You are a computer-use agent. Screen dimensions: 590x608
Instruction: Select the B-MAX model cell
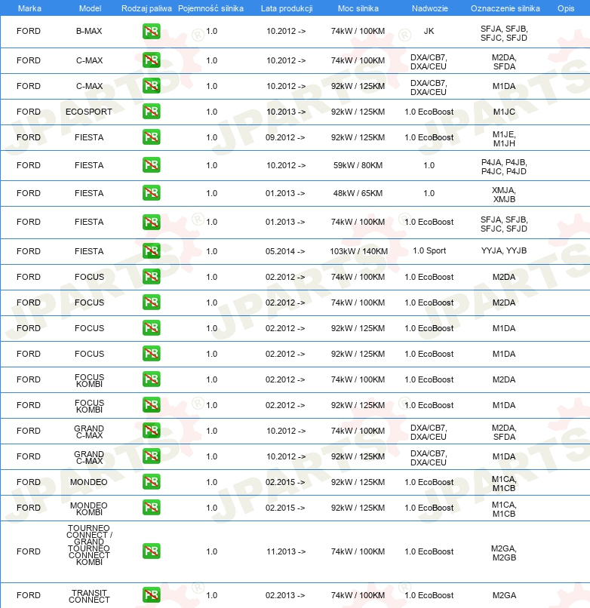point(89,31)
